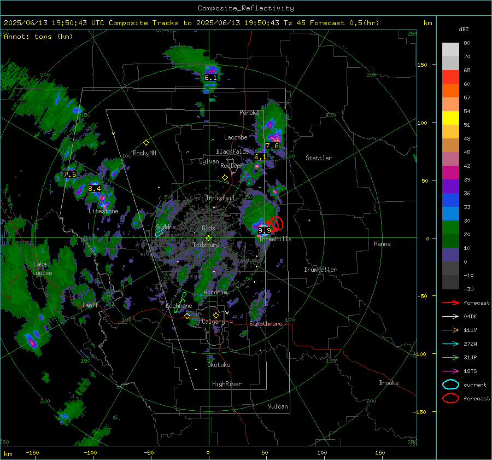Click the 7.6 tops label below Ponoka
This screenshot has height=460, width=492.
272,146
